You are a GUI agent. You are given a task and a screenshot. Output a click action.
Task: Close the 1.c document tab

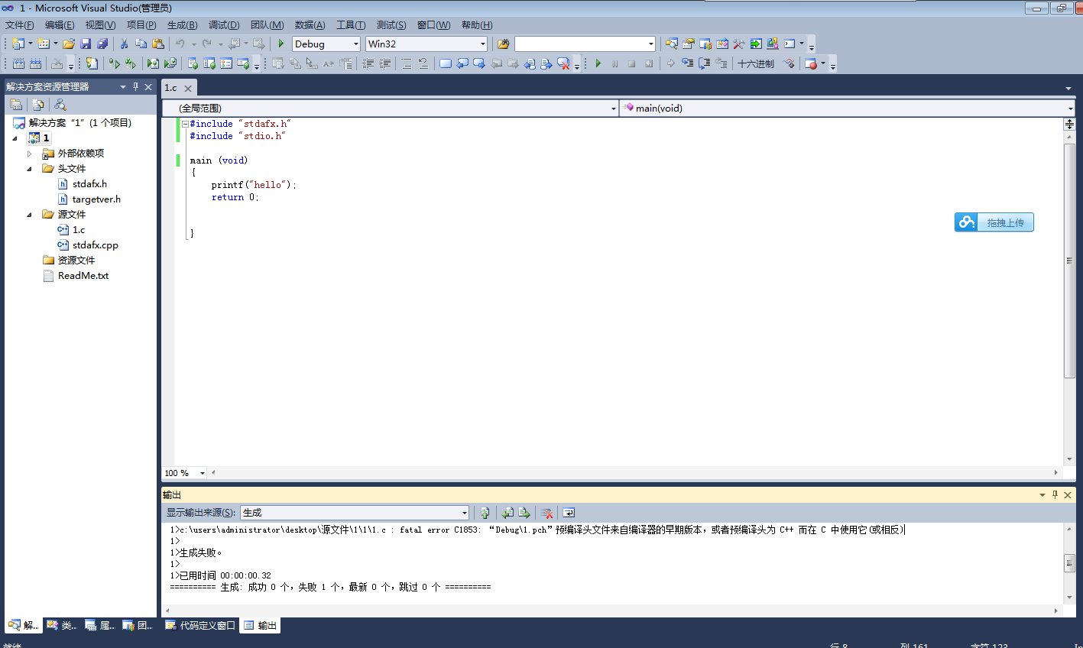click(188, 88)
